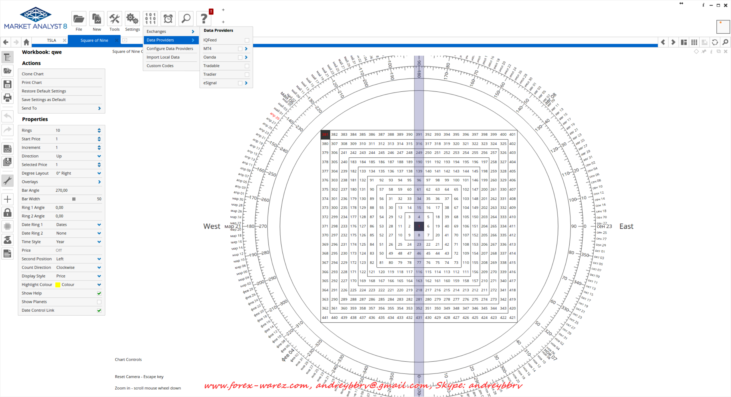Click Restore Default Settings
Viewport: 731px width, 397px height.
(44, 91)
